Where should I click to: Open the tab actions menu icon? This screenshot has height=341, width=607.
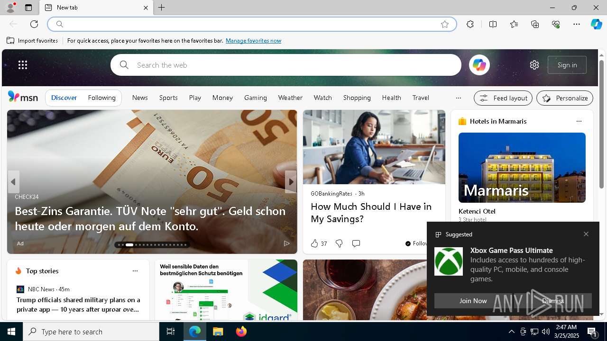[x=28, y=8]
